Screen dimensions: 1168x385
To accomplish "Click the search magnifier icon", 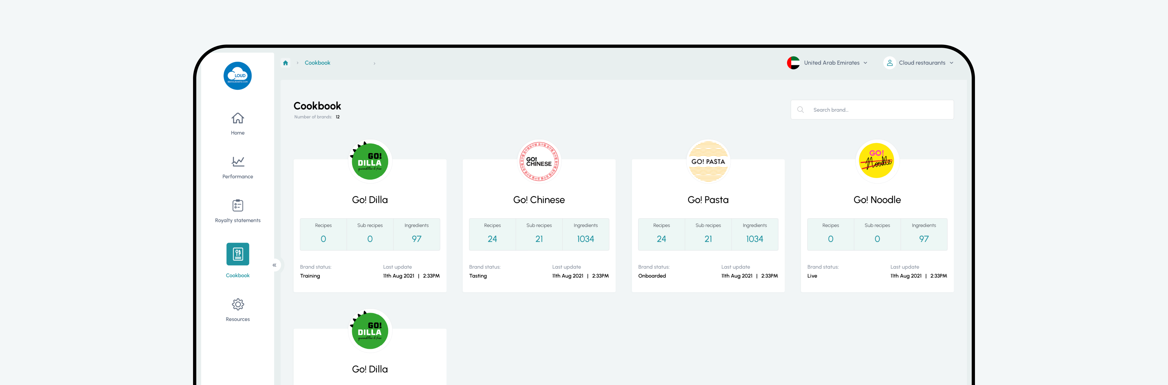I will click(x=801, y=110).
